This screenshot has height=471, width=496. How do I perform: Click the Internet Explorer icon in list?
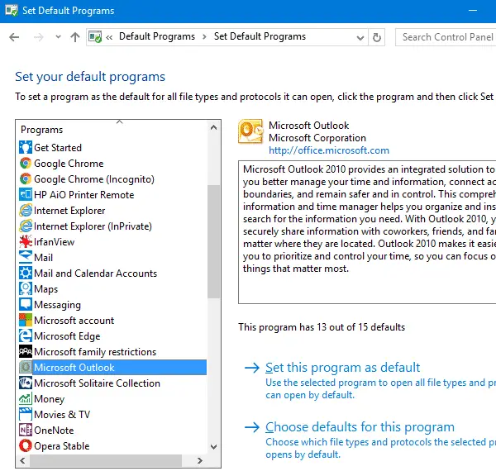click(26, 211)
